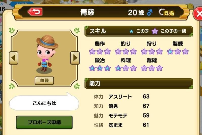Click the first 製錬 skill star
This screenshot has height=135, width=202.
tap(170, 52)
